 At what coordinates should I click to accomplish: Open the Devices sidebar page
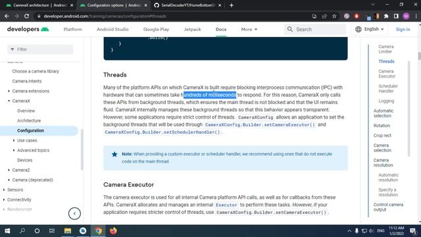25,160
